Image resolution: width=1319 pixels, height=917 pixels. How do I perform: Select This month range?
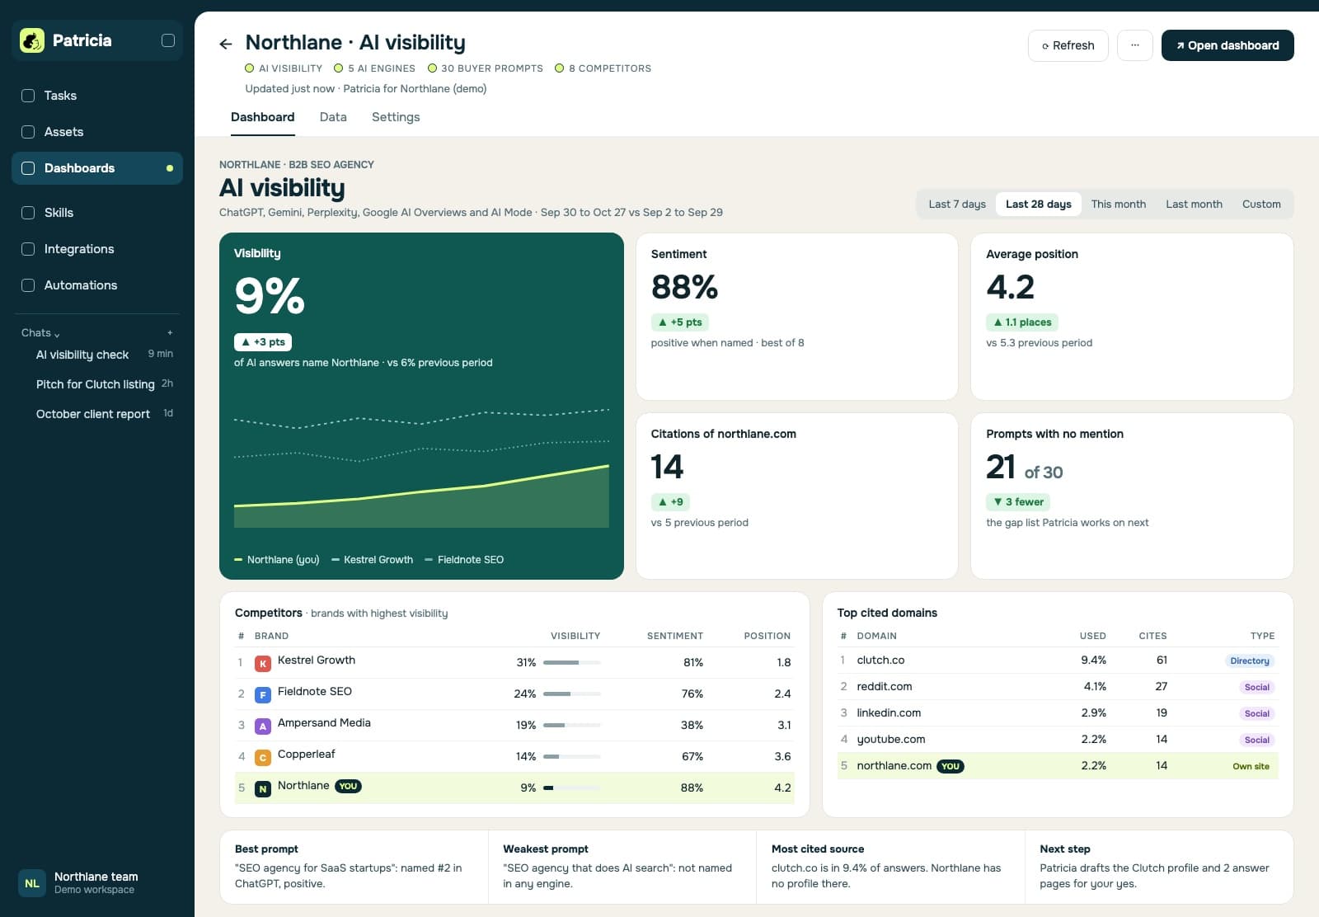1119,205
